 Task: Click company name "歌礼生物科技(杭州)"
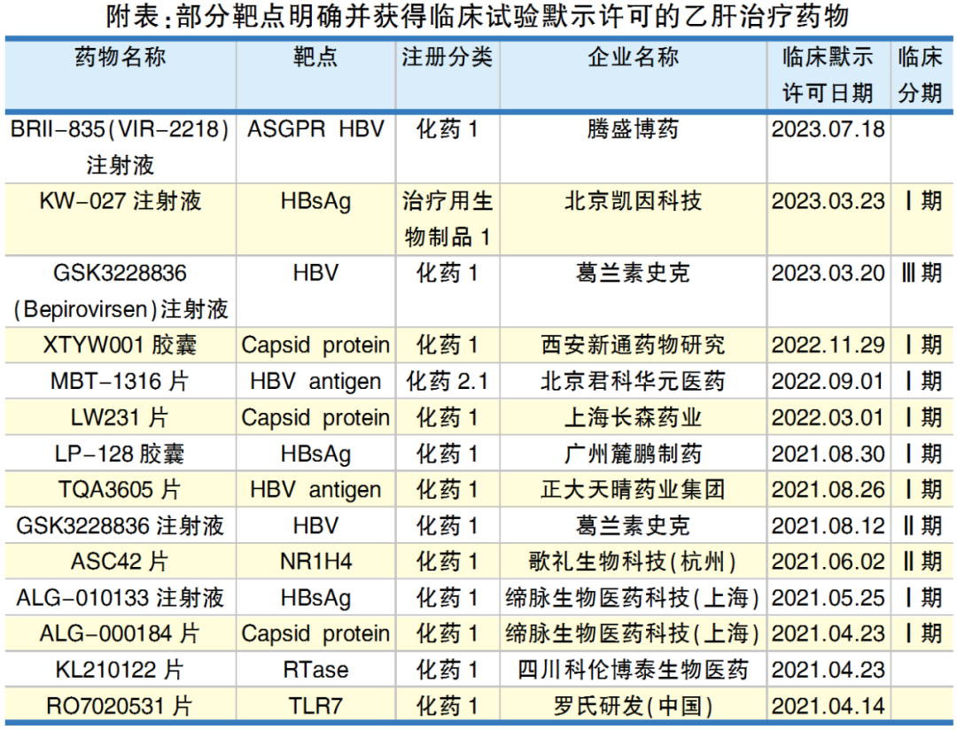point(633,562)
